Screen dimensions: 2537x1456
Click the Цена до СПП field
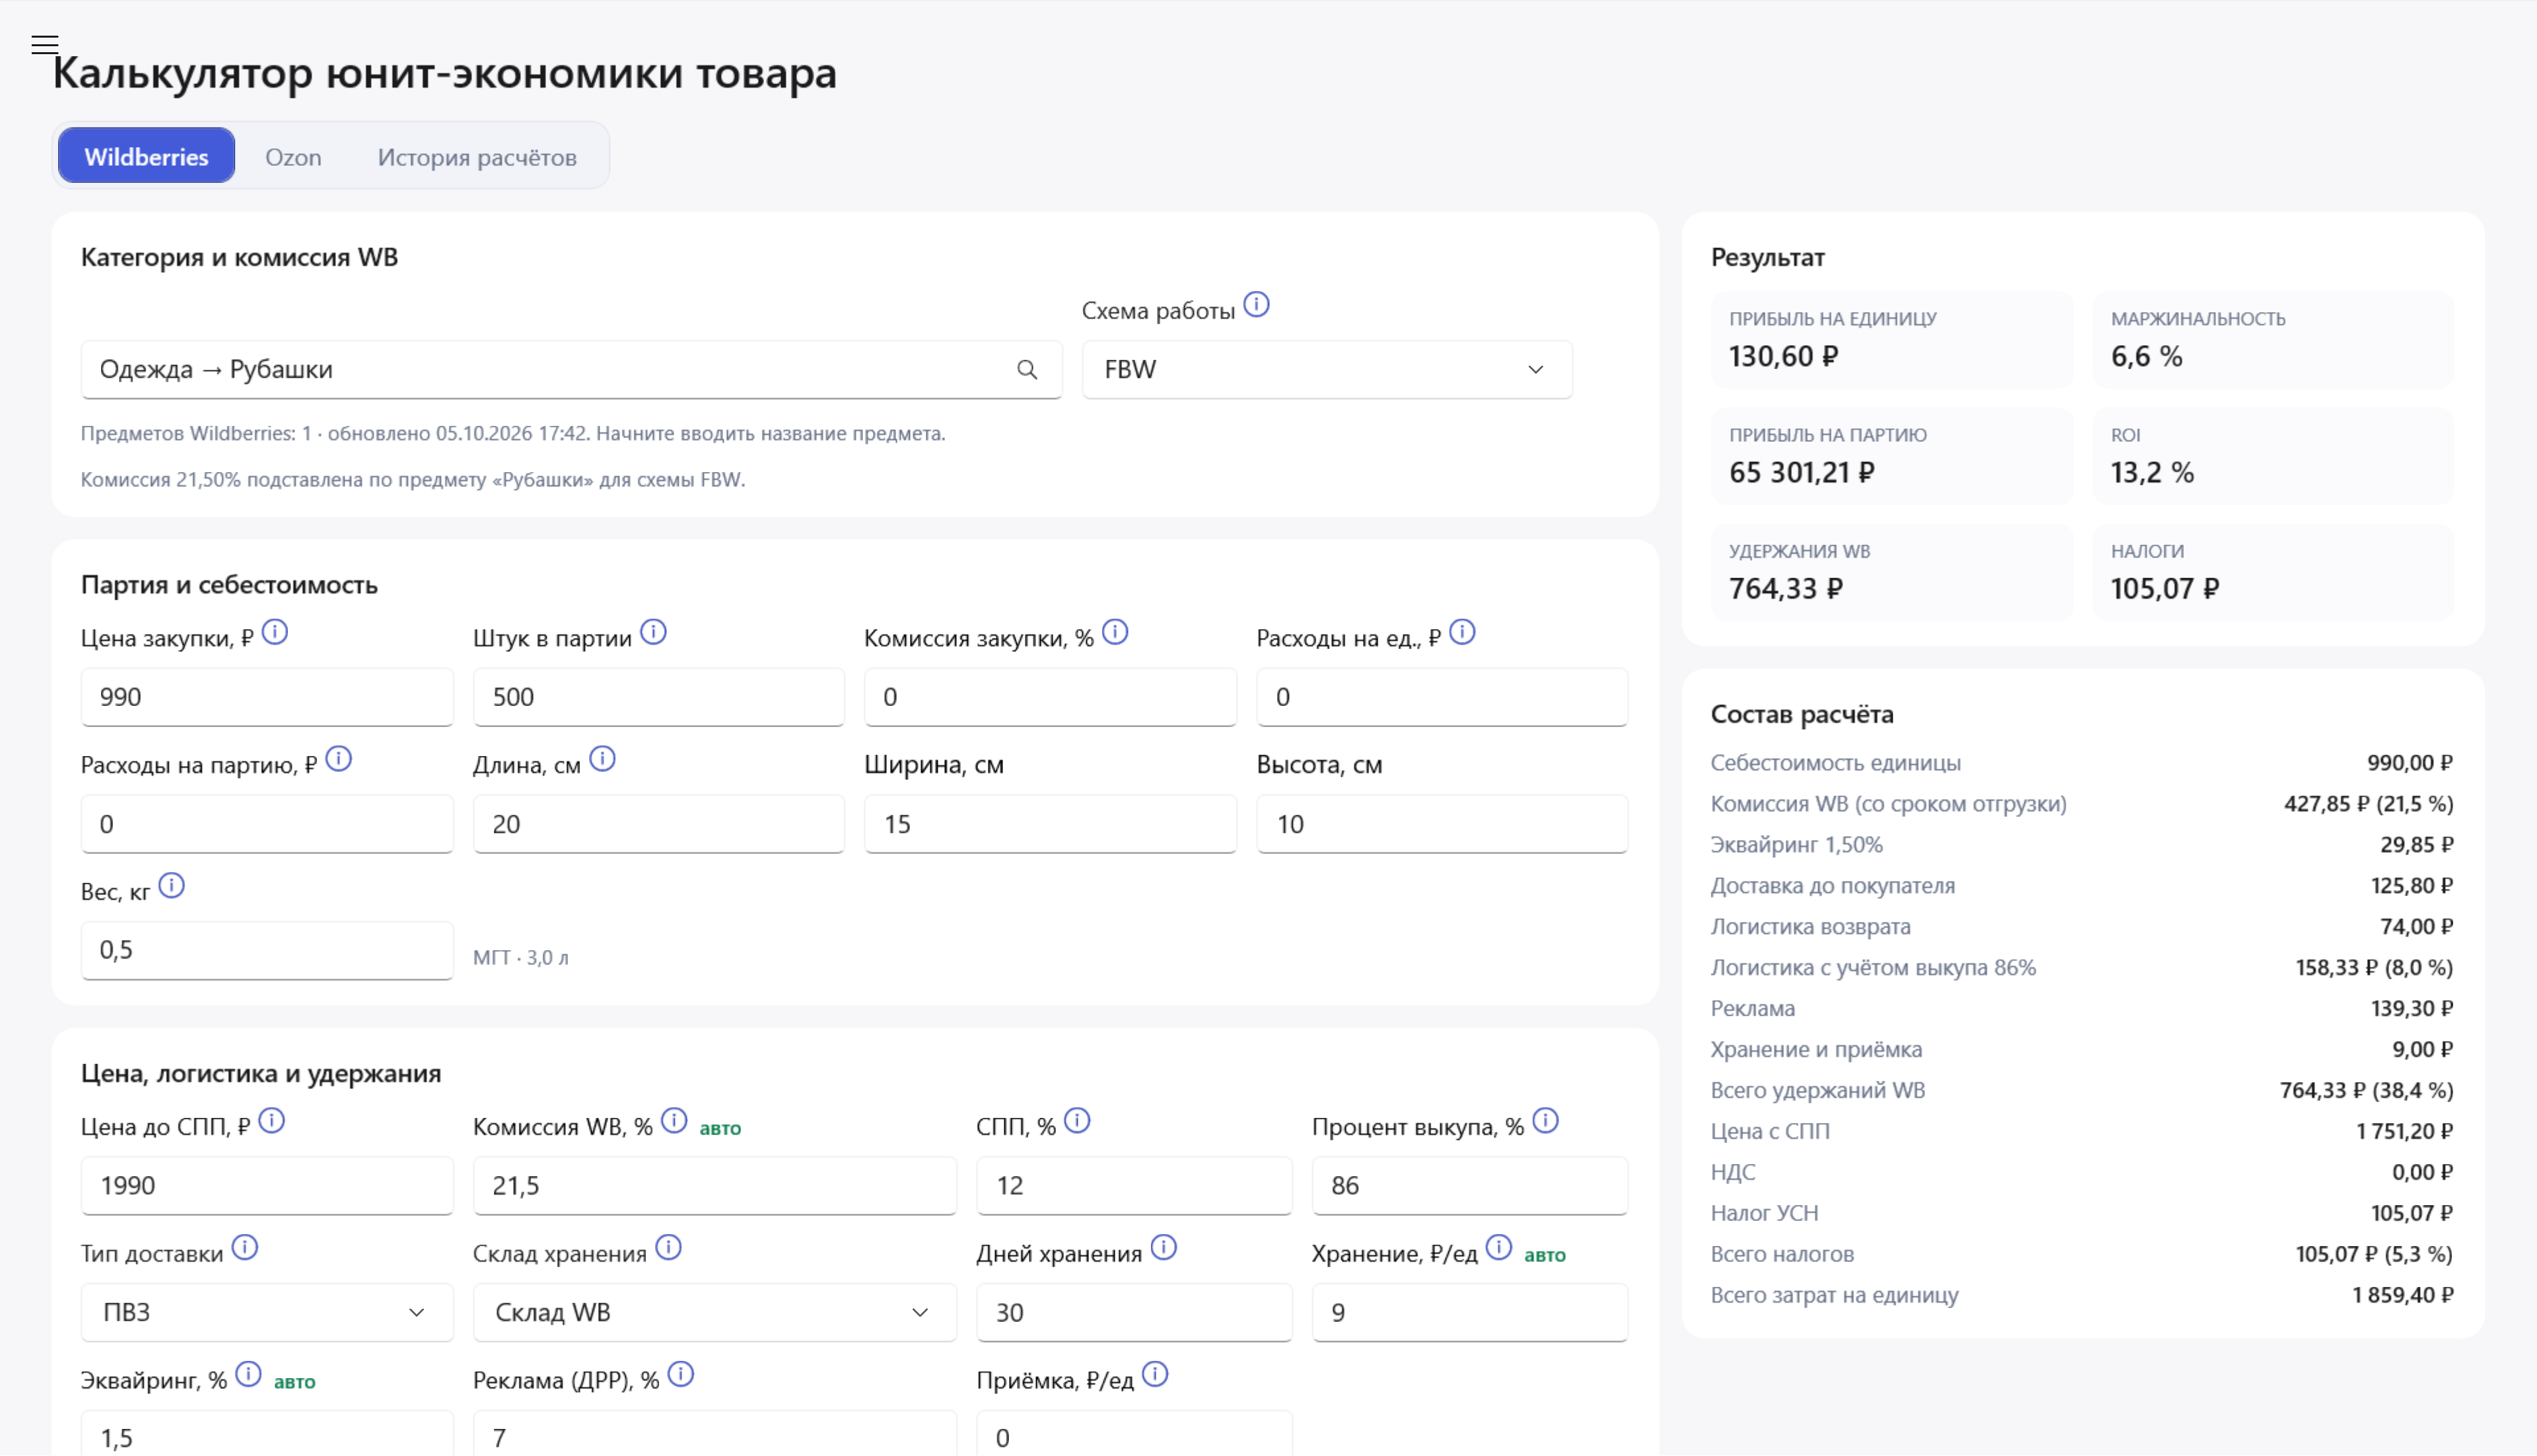click(267, 1186)
